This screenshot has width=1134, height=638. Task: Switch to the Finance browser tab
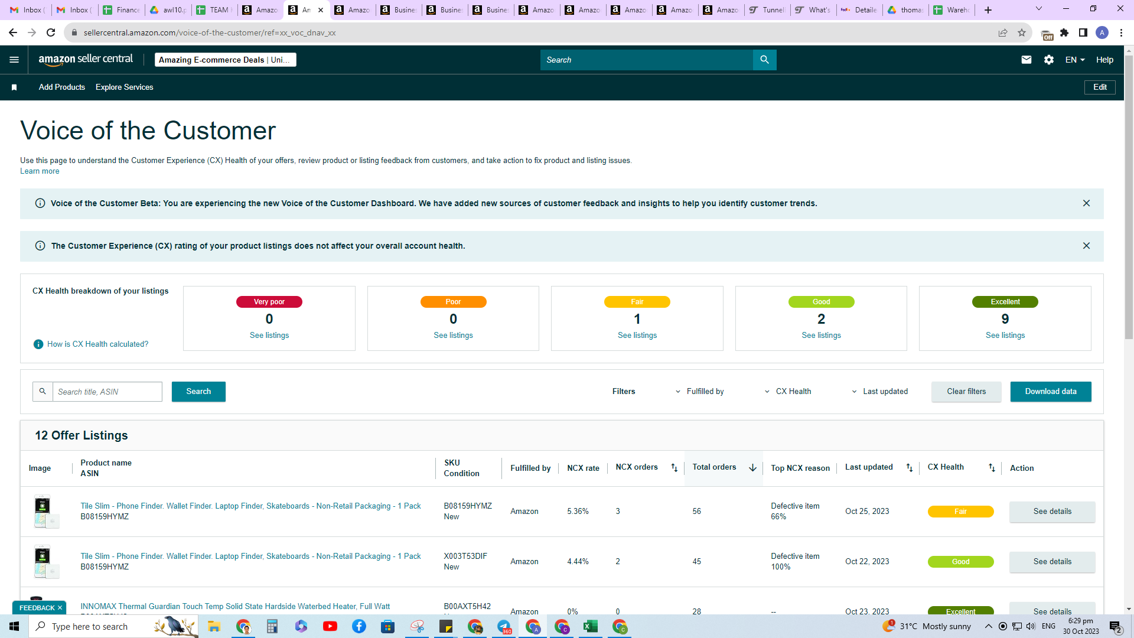122,10
